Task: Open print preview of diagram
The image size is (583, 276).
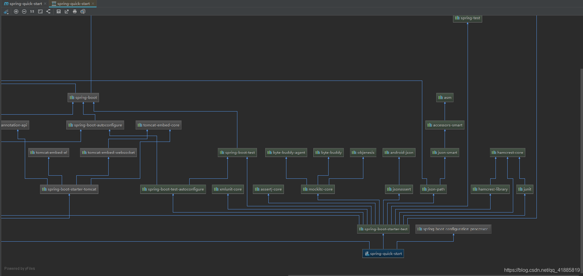Action: 83,11
